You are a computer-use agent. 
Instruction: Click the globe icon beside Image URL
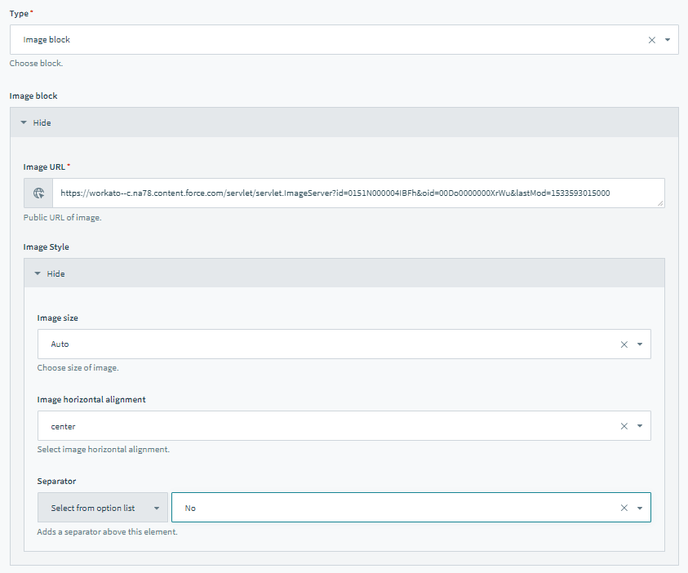click(38, 193)
